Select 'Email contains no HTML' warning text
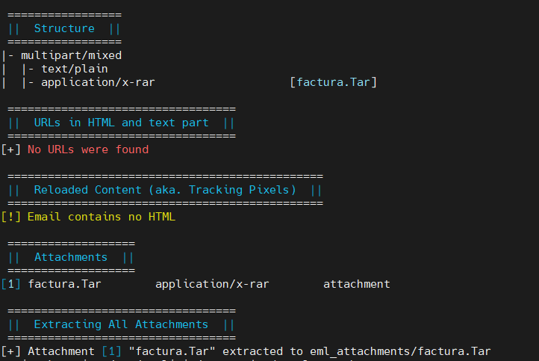539x361 pixels. (102, 217)
